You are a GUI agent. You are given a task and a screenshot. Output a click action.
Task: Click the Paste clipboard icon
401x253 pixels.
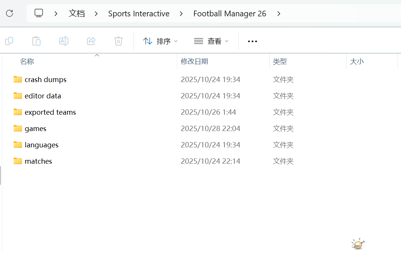click(x=36, y=41)
